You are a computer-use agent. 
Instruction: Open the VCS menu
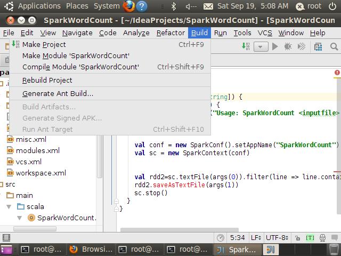coord(265,33)
